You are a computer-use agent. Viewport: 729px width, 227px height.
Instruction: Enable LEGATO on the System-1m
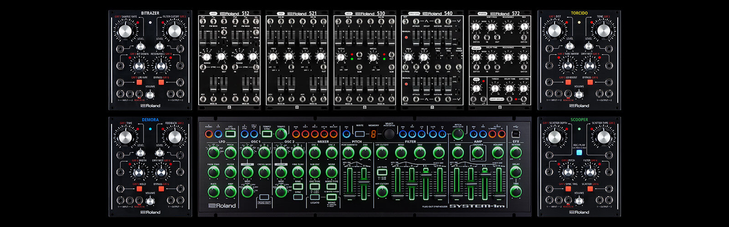click(x=314, y=197)
